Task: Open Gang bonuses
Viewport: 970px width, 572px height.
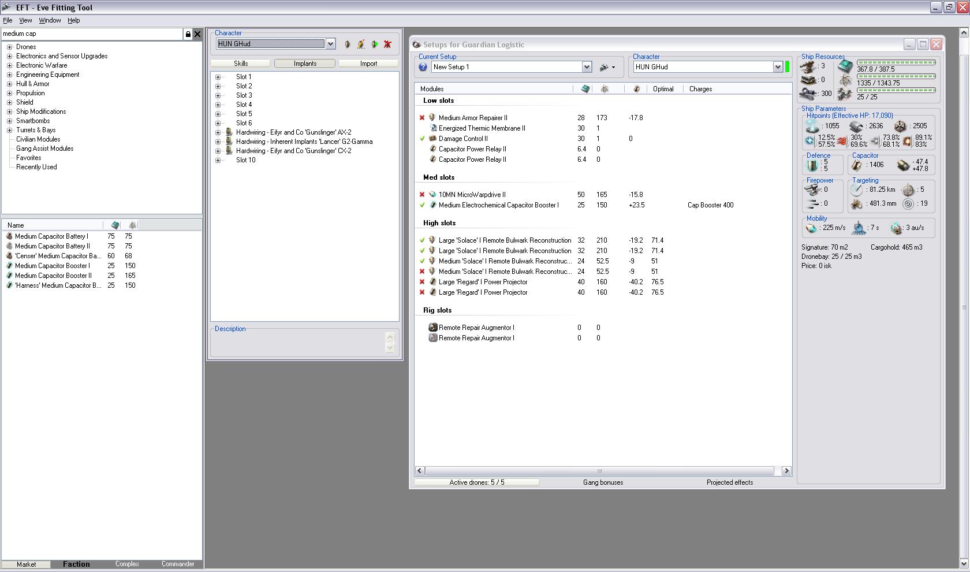Action: tap(603, 482)
